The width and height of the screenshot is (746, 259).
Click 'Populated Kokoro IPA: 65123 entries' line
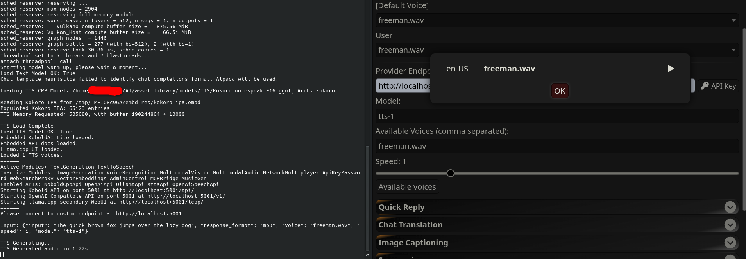55,108
